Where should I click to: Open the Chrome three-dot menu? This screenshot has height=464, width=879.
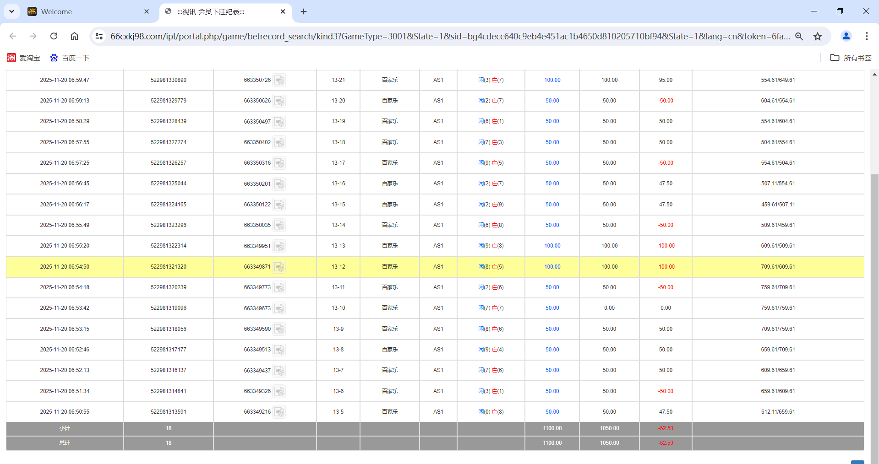click(x=867, y=36)
